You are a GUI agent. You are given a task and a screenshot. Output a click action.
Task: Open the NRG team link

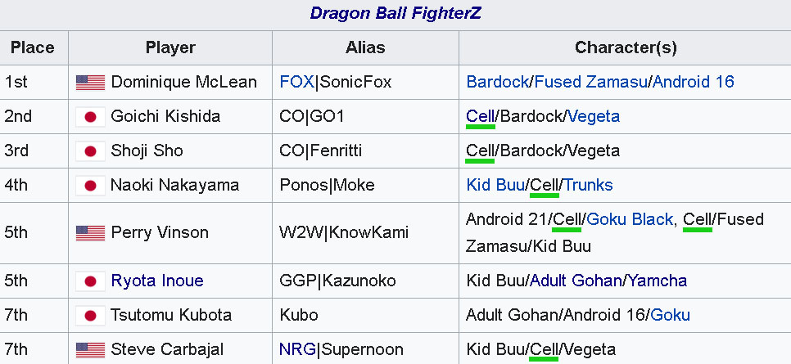pyautogui.click(x=297, y=349)
